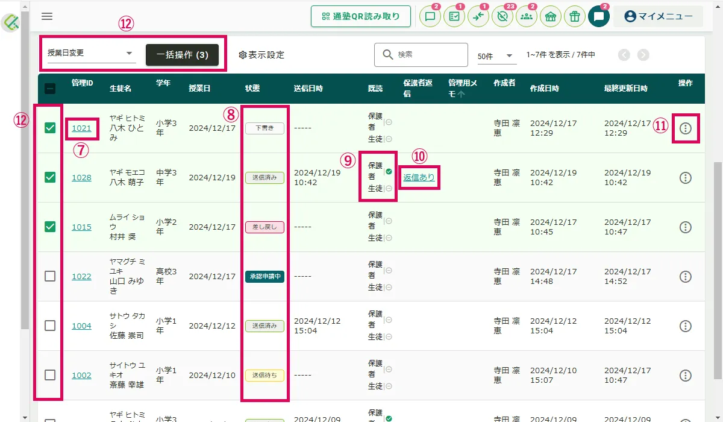Check the checkbox for row 1022
The height and width of the screenshot is (422, 723).
pyautogui.click(x=50, y=277)
